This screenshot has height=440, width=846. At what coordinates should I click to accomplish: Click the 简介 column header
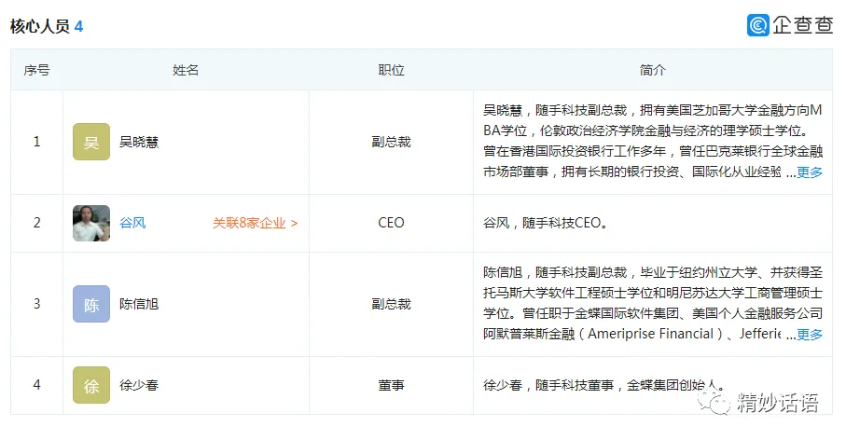click(653, 70)
